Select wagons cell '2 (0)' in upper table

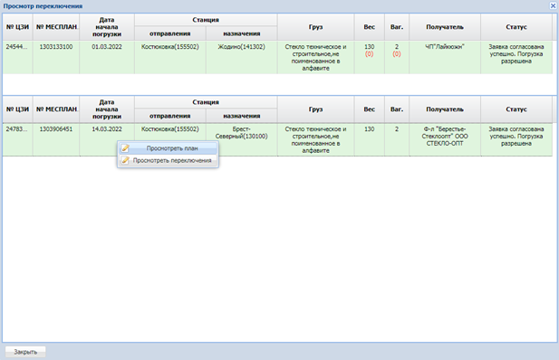click(x=397, y=57)
